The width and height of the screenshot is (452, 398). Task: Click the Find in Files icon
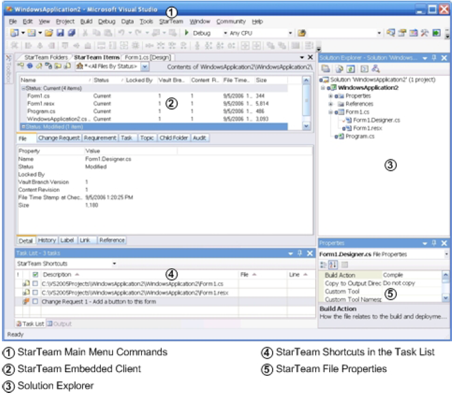pos(302,33)
